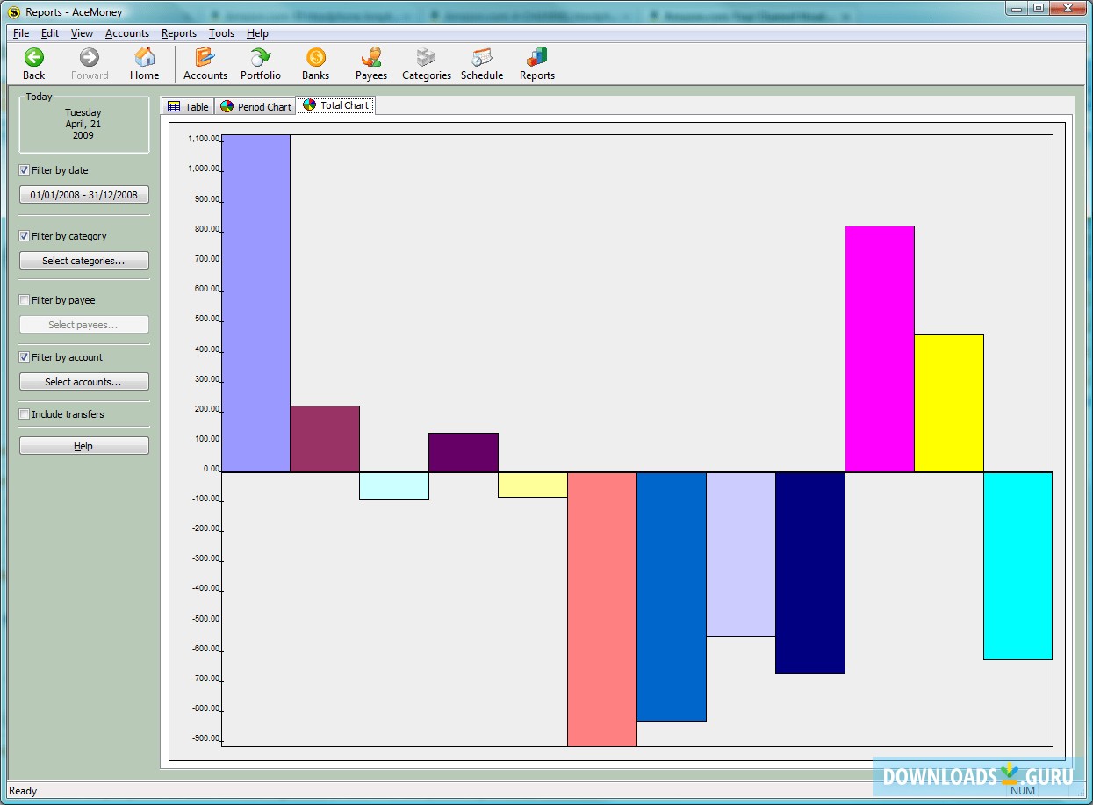Open the Tools menu

pos(222,33)
